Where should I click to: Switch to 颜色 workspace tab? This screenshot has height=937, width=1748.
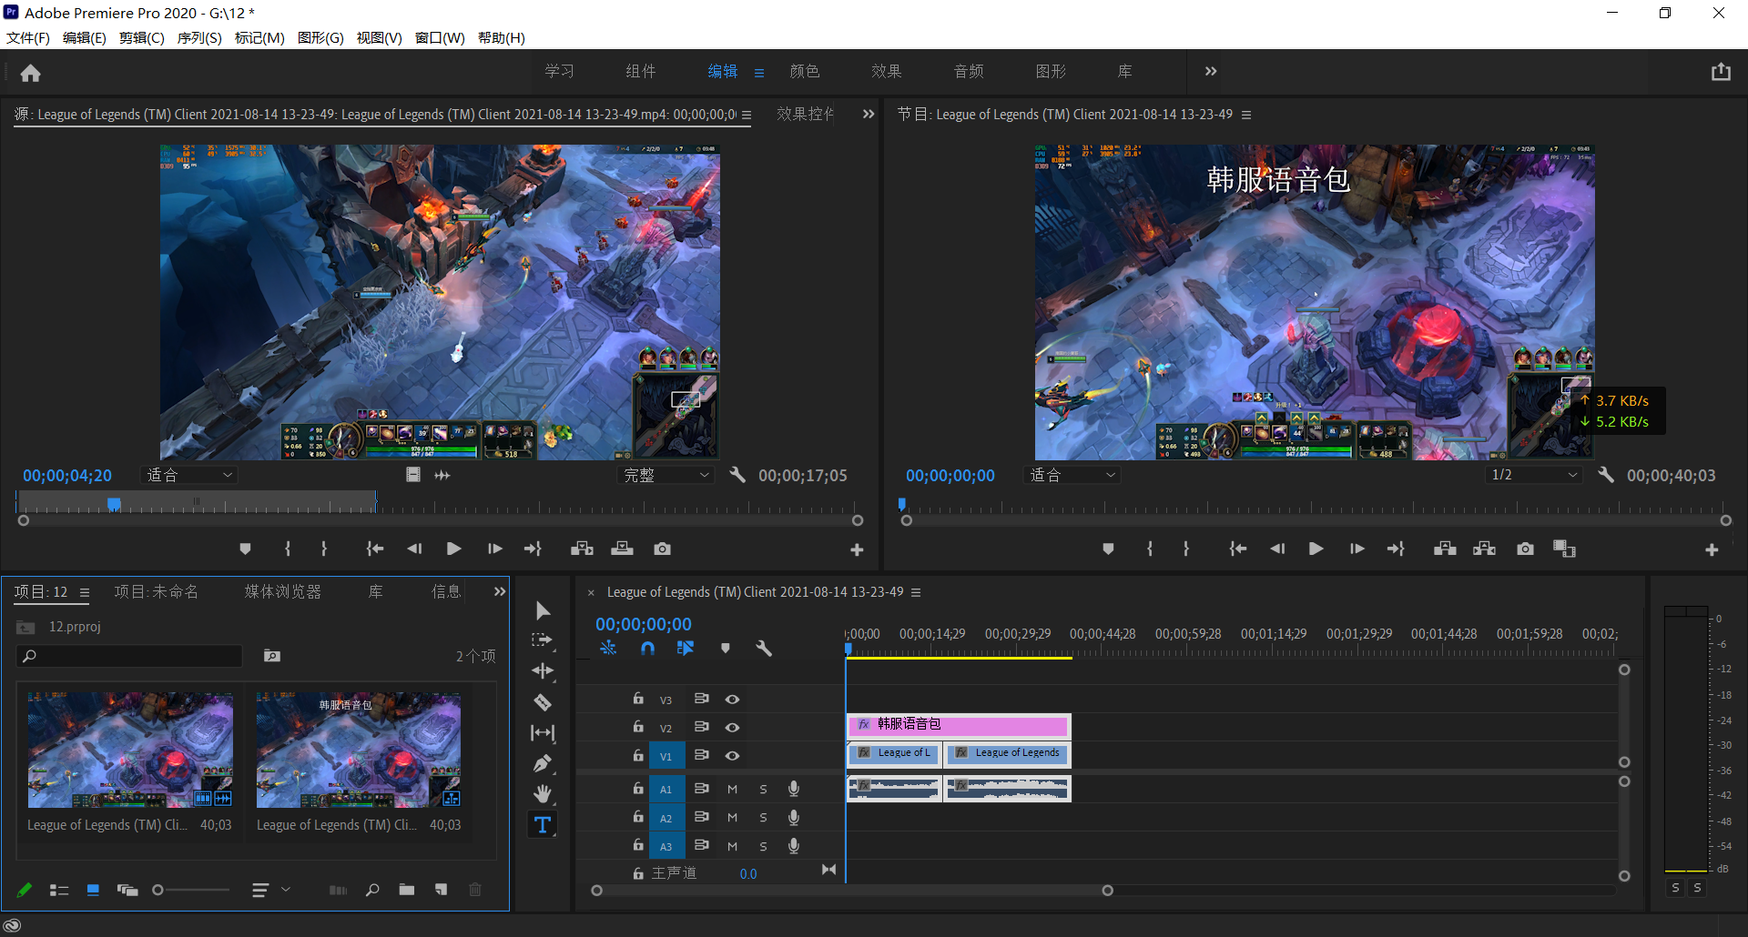pyautogui.click(x=805, y=71)
